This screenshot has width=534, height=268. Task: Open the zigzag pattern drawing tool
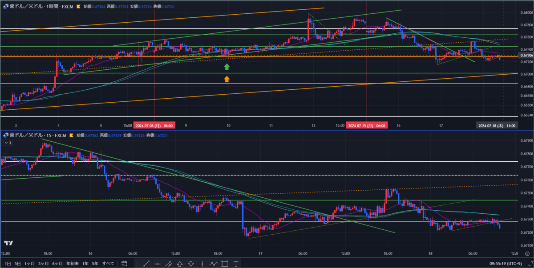click(x=213, y=264)
